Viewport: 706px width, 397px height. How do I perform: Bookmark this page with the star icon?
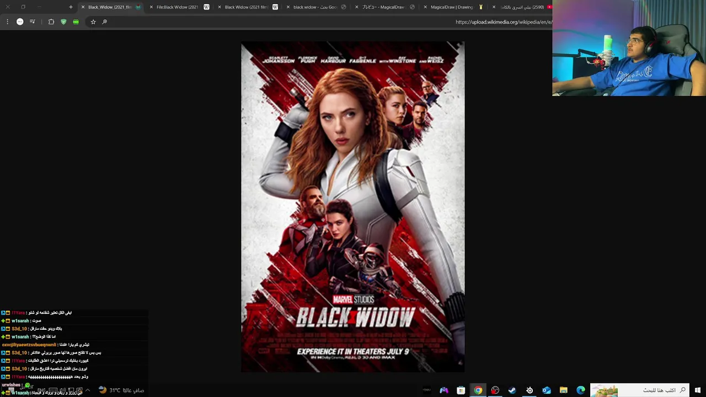[93, 22]
